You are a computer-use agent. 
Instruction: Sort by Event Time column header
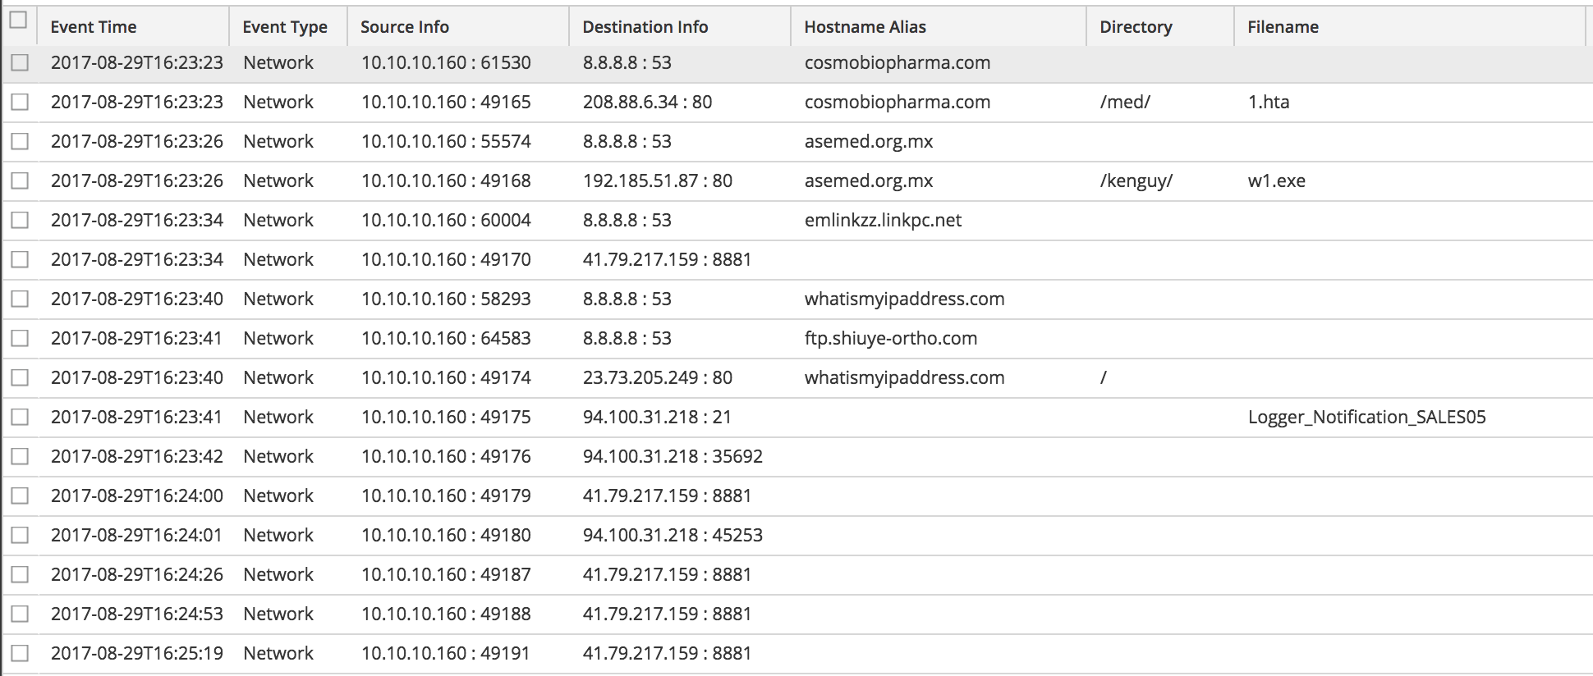click(94, 27)
